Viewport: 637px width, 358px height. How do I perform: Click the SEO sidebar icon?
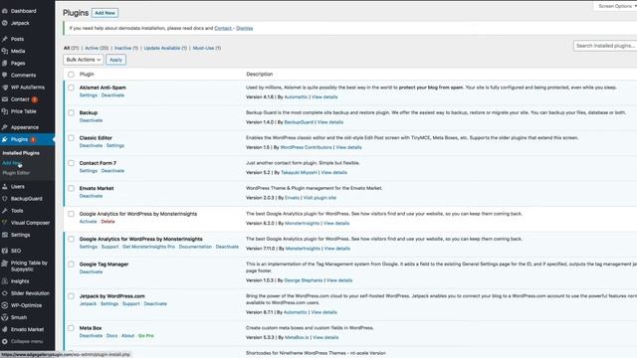(5, 251)
